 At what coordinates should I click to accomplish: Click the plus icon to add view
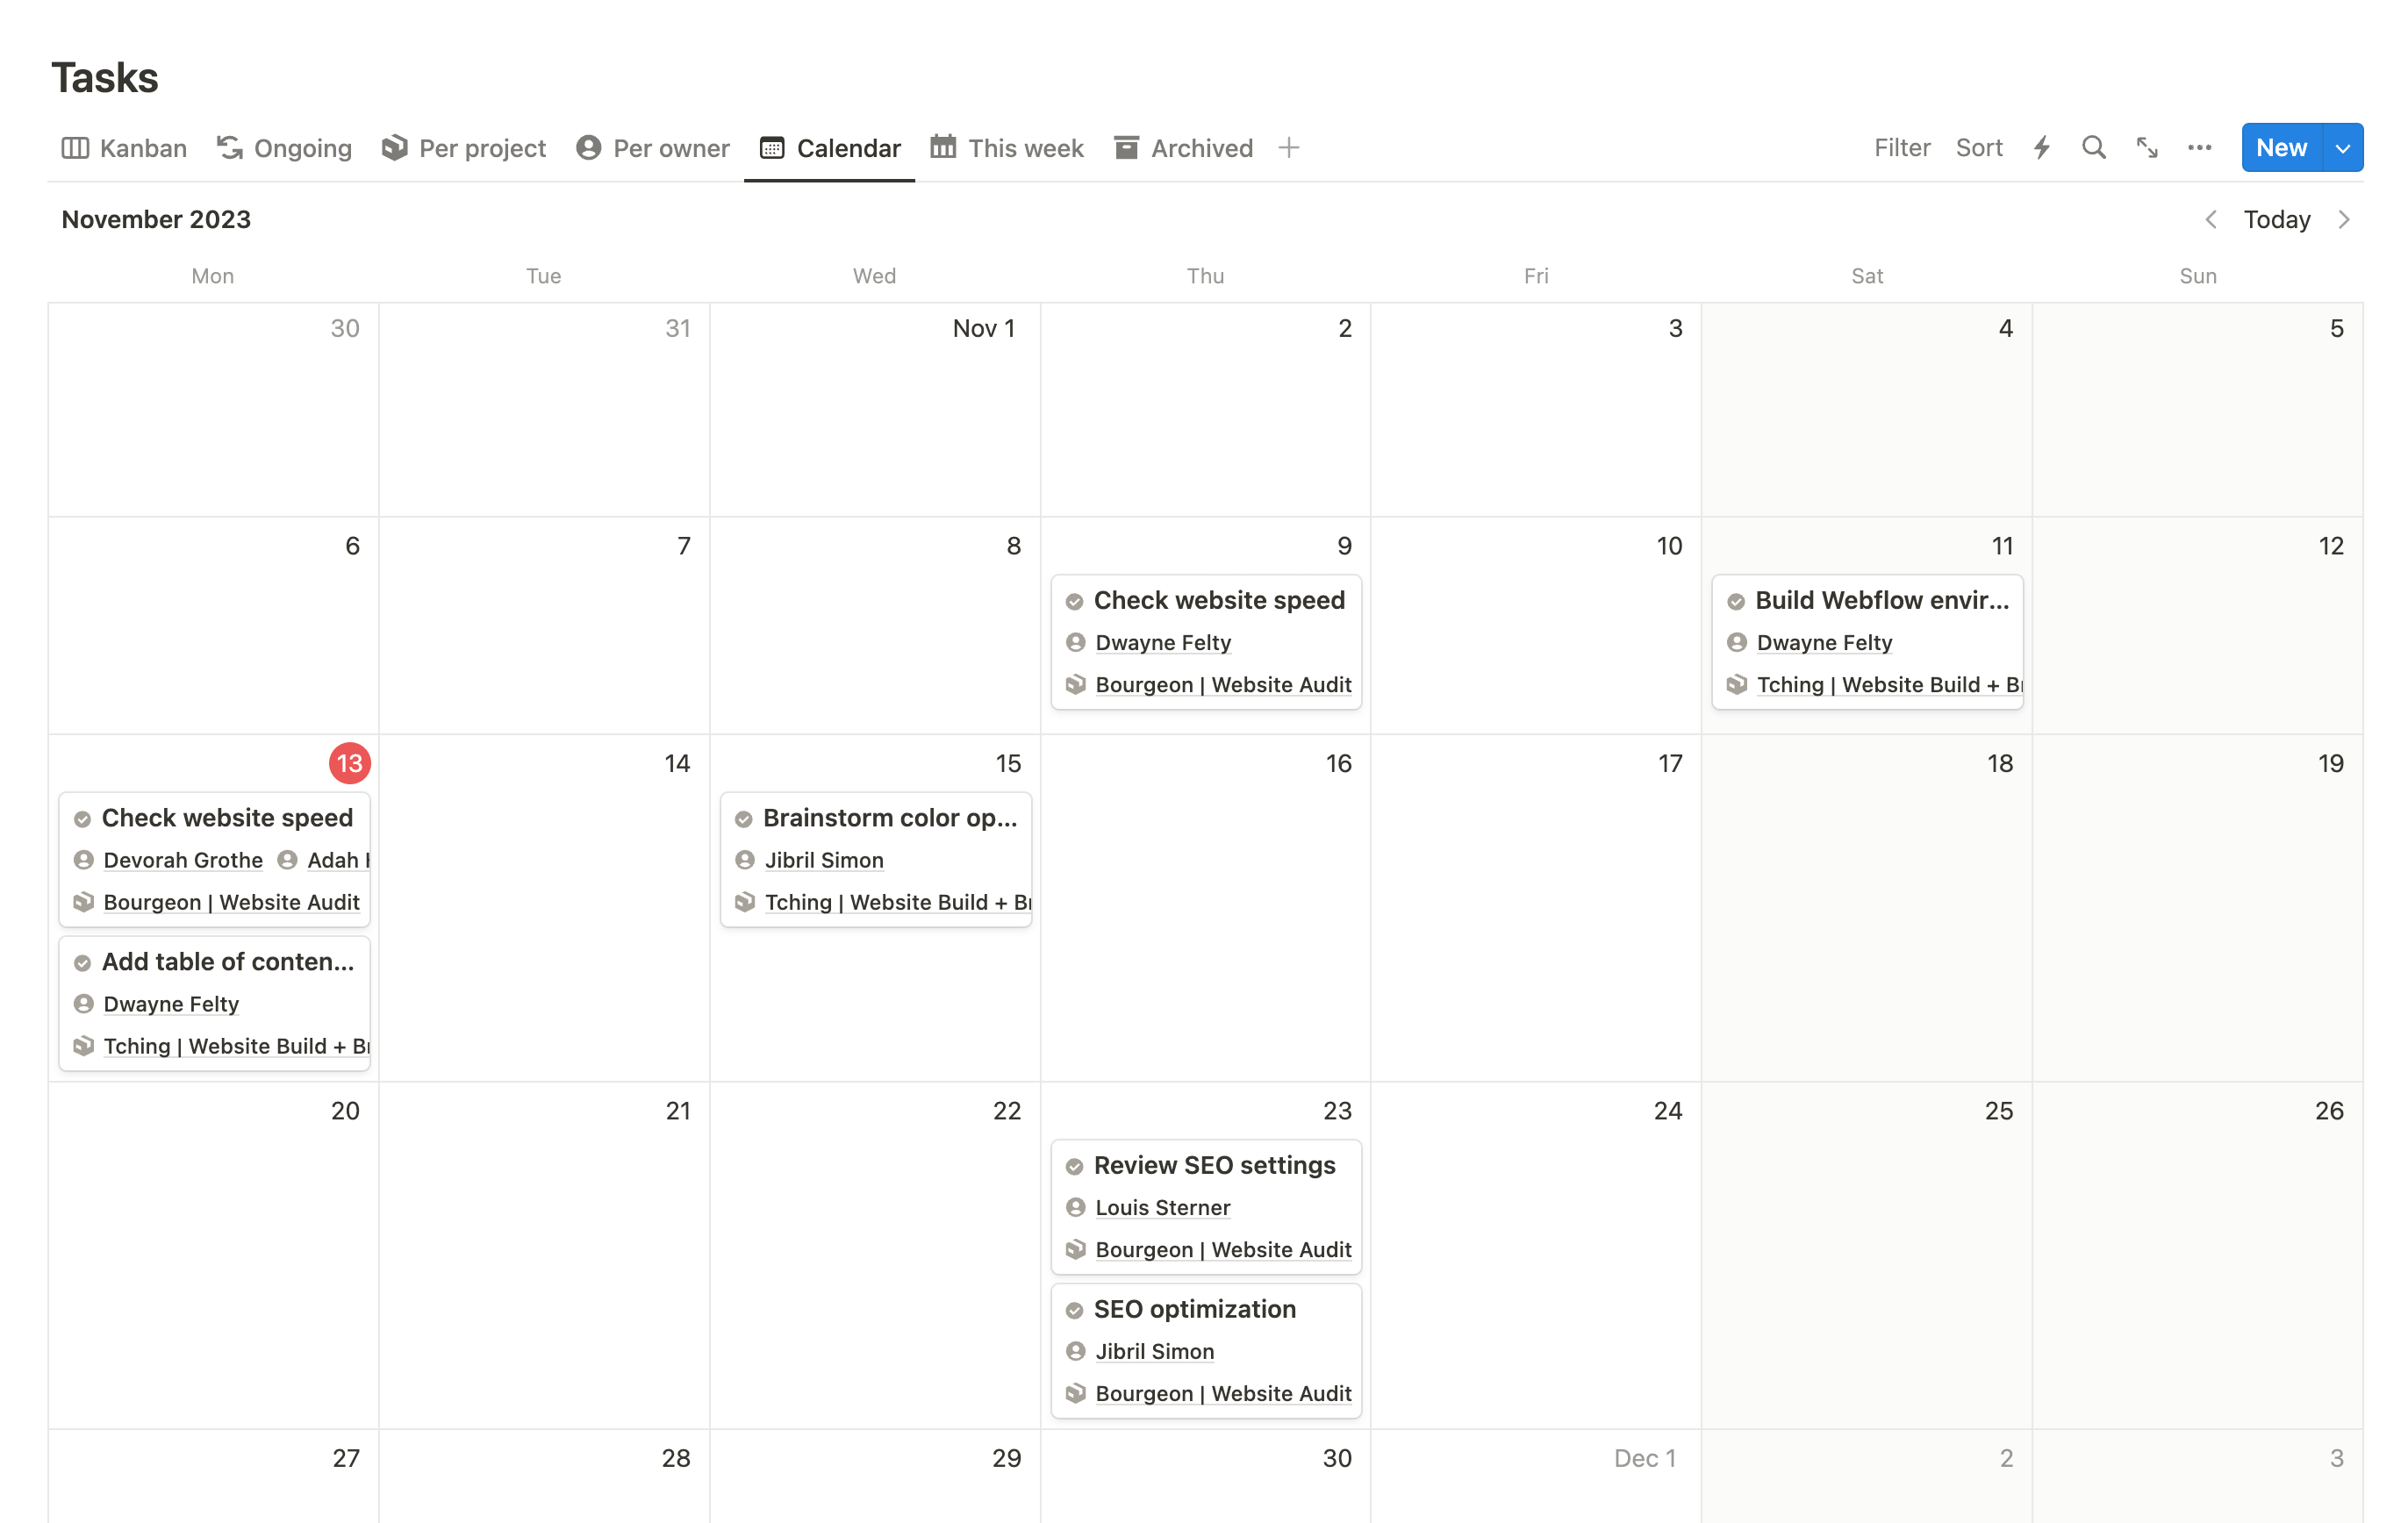[1288, 147]
